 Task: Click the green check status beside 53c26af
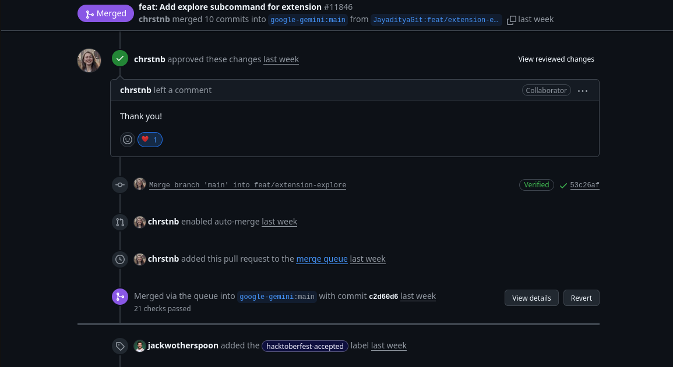pos(563,186)
